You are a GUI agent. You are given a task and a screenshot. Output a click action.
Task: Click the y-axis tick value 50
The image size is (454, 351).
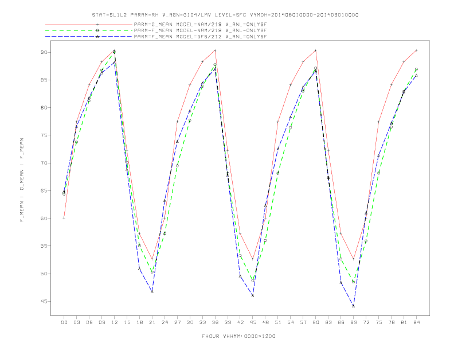44,274
